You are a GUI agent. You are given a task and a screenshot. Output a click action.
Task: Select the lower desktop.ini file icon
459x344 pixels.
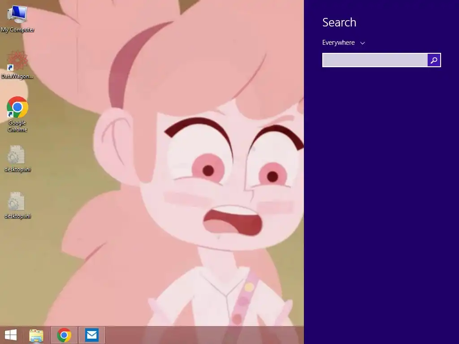tap(17, 205)
